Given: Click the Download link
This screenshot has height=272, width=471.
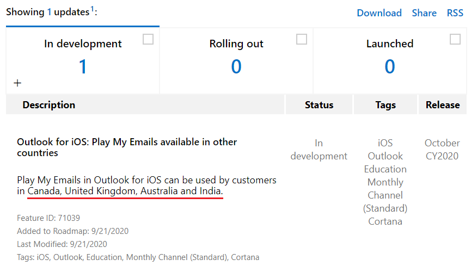Looking at the screenshot, I should (x=379, y=13).
